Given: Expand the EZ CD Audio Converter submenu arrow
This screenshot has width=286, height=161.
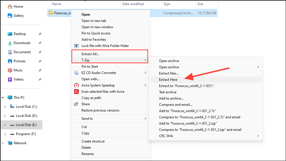Looking at the screenshot, I should click(145, 73).
